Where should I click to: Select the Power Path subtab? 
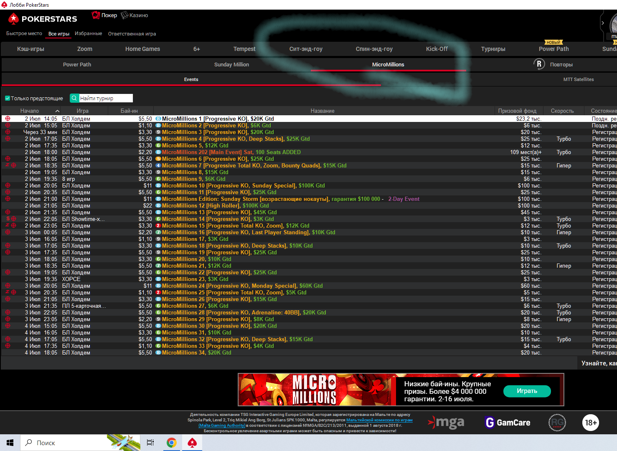(x=77, y=64)
